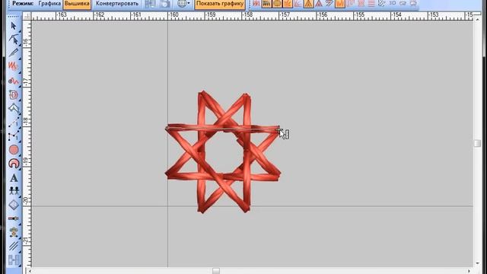
Task: Click the horizontal red lines icon in top toolbar
Action: (371, 3)
